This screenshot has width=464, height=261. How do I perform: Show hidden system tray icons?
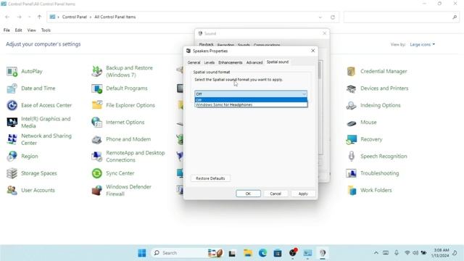376,253
